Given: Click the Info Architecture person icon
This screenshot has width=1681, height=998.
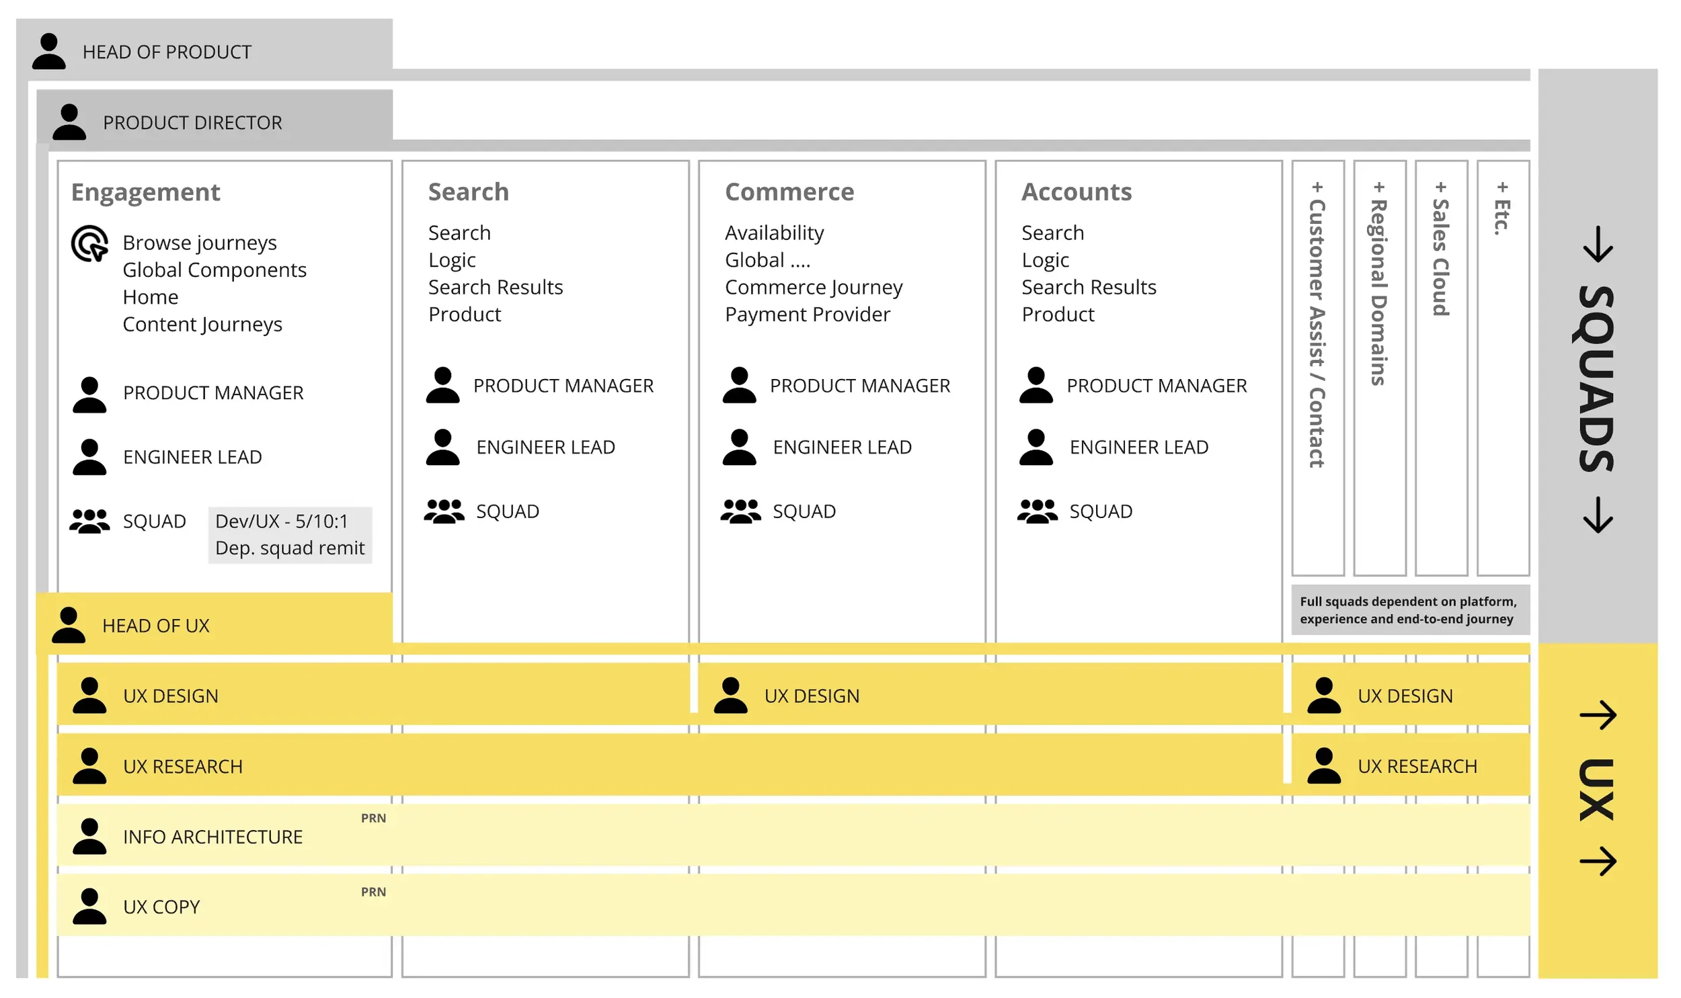Looking at the screenshot, I should point(89,836).
